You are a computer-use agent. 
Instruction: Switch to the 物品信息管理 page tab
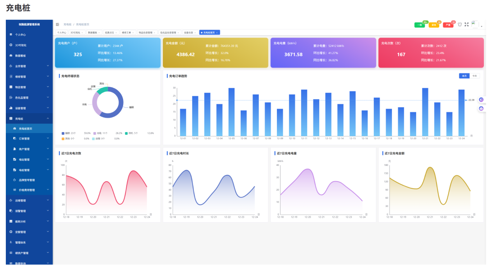pyautogui.click(x=147, y=32)
